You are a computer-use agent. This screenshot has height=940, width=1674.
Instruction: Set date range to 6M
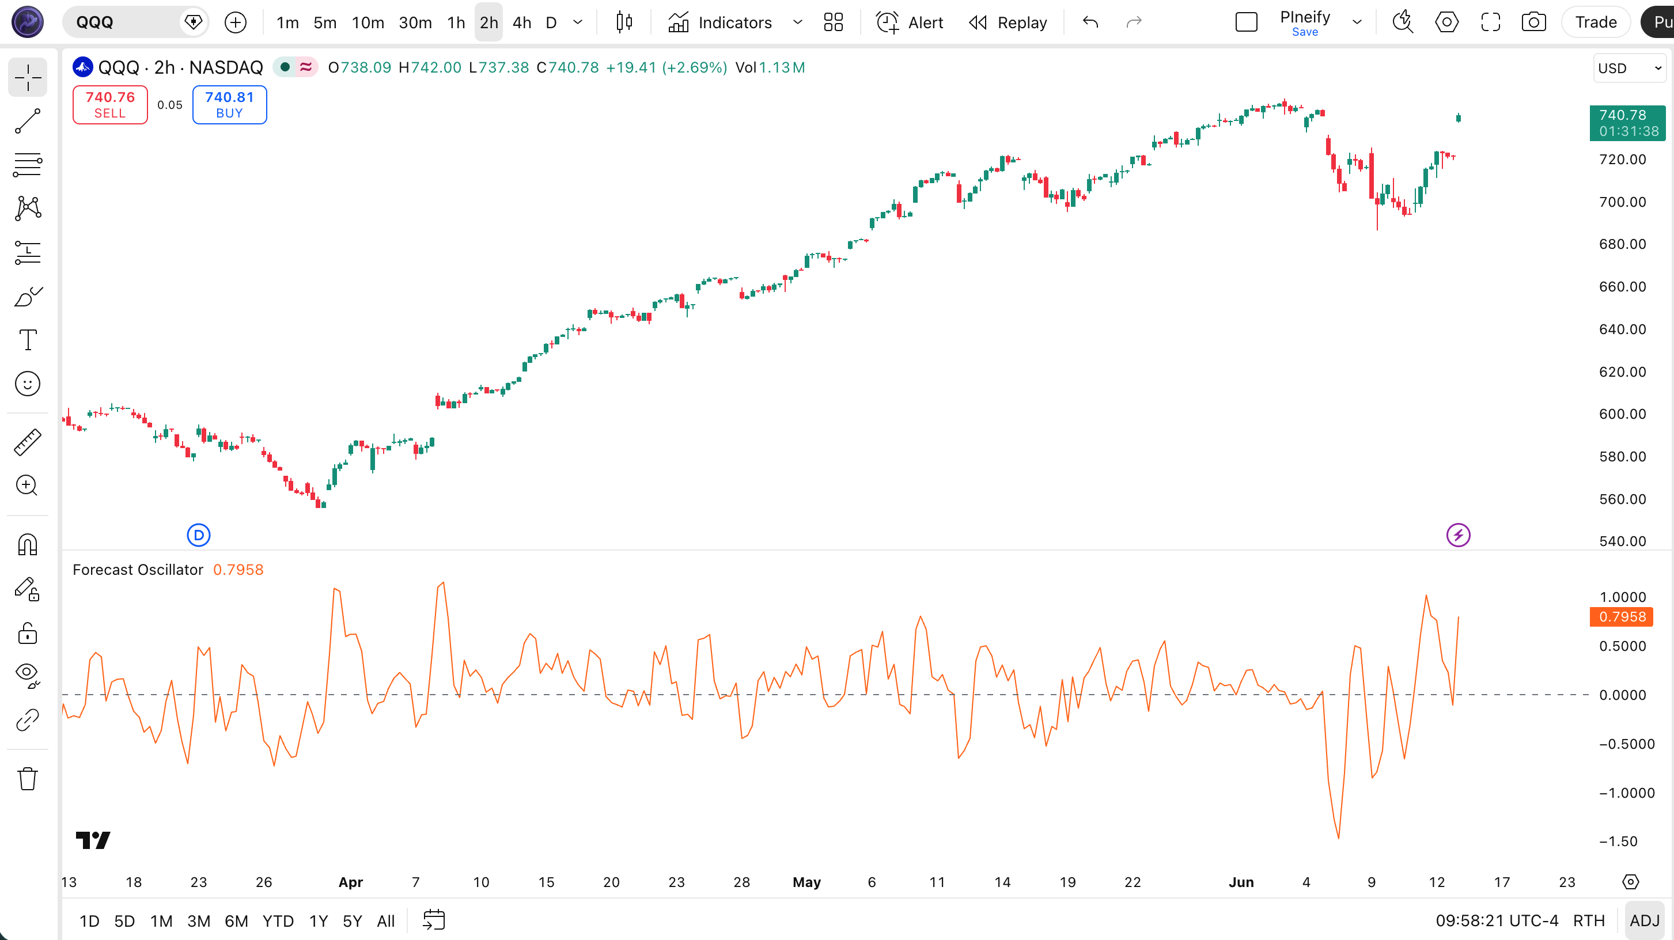pyautogui.click(x=237, y=920)
